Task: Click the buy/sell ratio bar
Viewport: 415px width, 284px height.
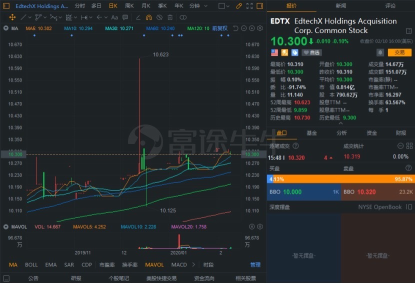Action: point(340,179)
